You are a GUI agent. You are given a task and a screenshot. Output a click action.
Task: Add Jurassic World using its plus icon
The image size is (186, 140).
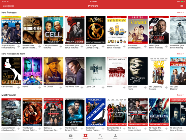(19, 129)
